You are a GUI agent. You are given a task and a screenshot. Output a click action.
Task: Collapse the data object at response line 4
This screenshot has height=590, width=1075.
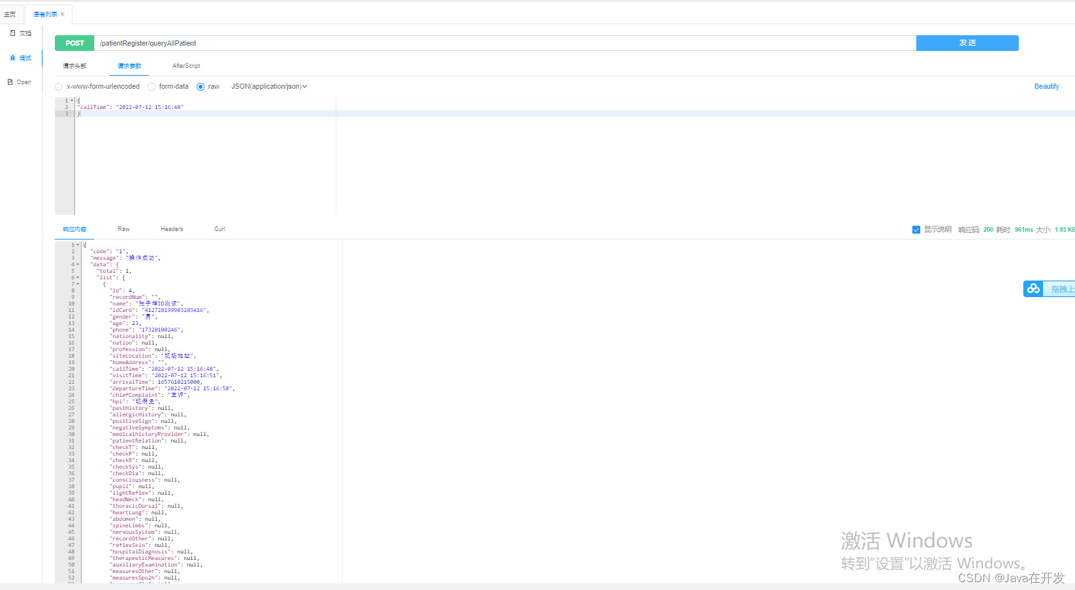pyautogui.click(x=78, y=264)
